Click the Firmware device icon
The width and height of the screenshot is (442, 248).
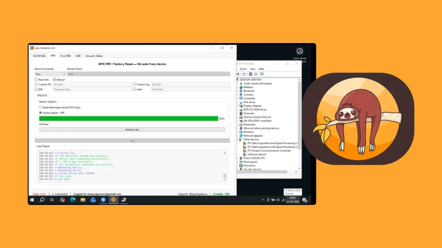click(x=241, y=113)
